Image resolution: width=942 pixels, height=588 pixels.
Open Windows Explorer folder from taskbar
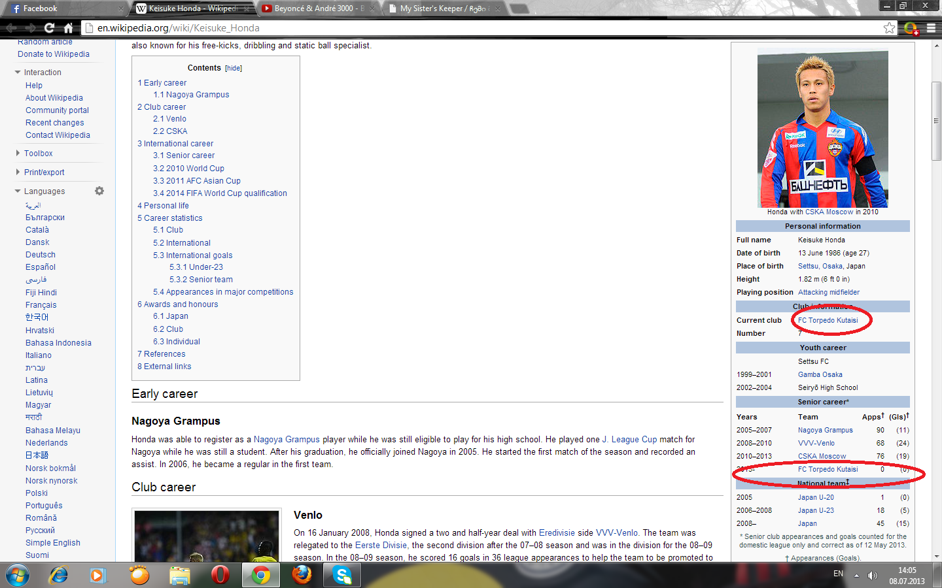click(179, 575)
